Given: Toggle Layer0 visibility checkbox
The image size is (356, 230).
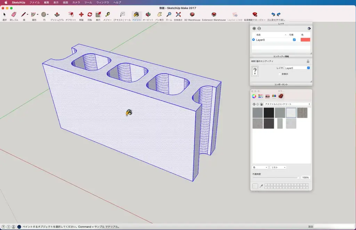Looking at the screenshot, I should pyautogui.click(x=294, y=40).
